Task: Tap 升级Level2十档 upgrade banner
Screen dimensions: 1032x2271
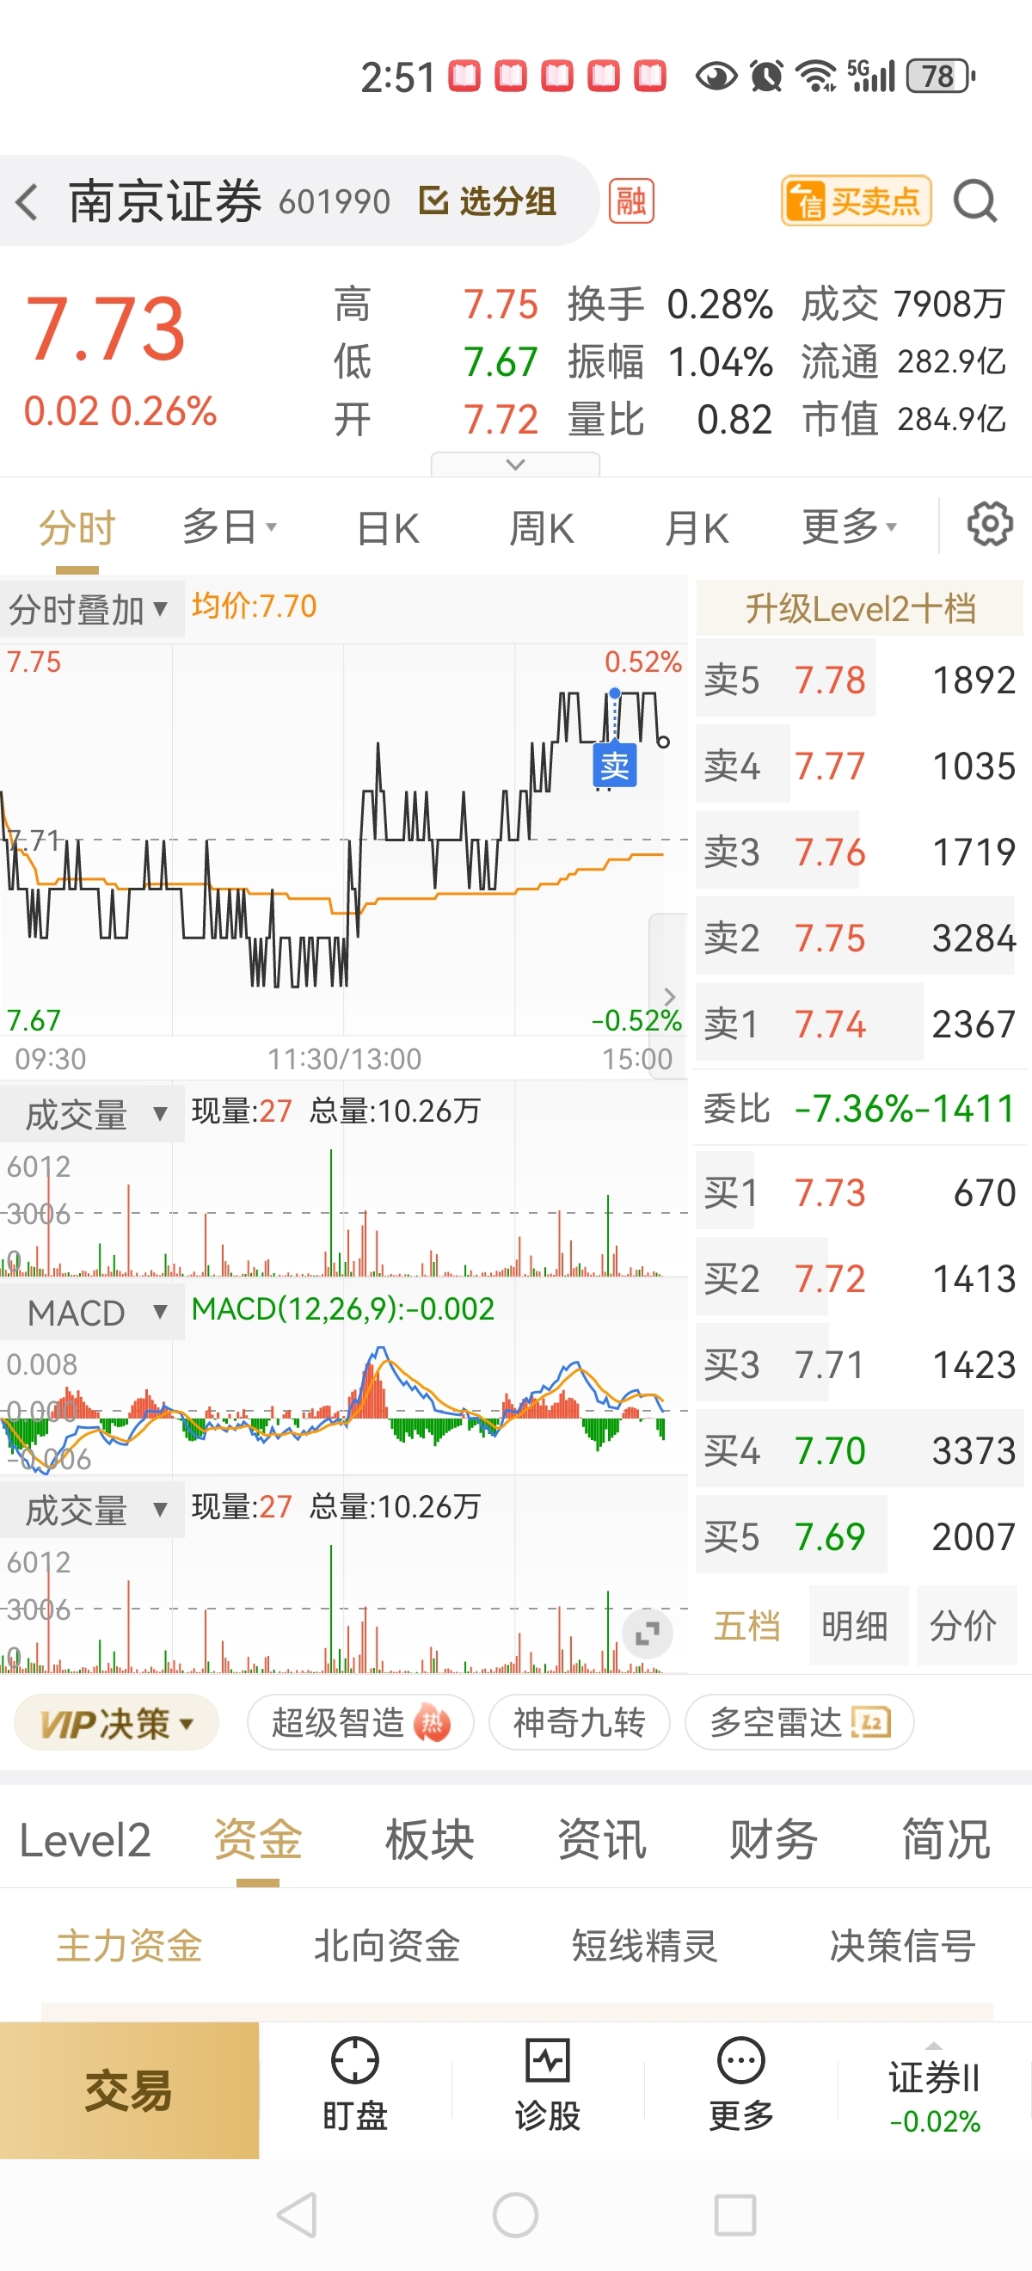Action: (860, 608)
